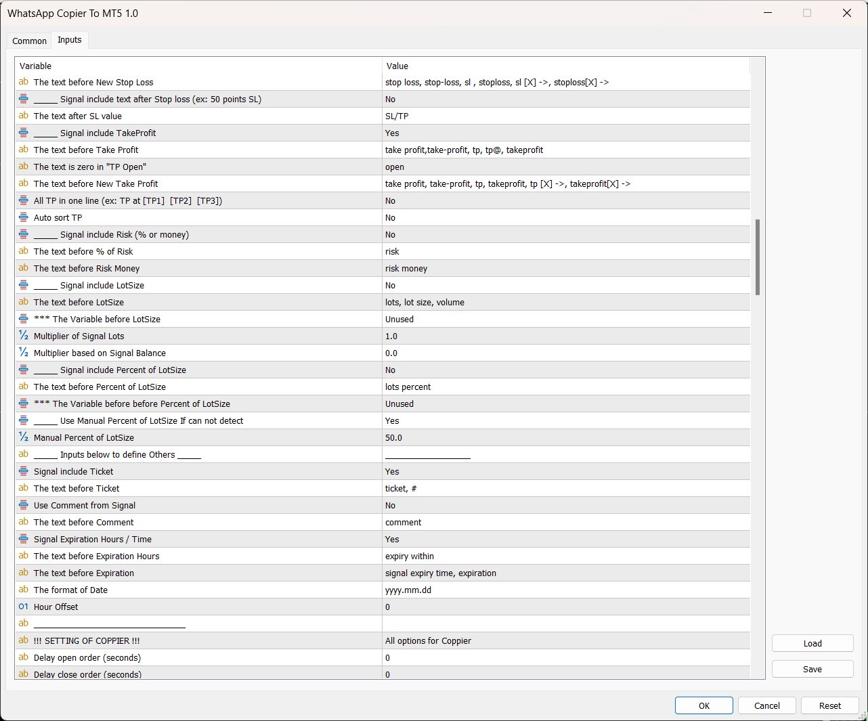The height and width of the screenshot is (721, 868).
Task: Click the icon beside 'All TP in one line'
Action: [x=24, y=200]
